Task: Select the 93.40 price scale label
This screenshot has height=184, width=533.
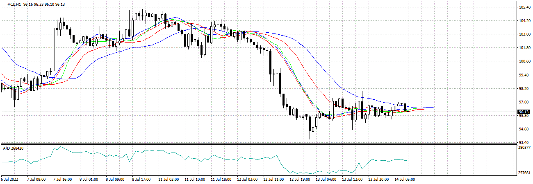Action: [x=523, y=142]
